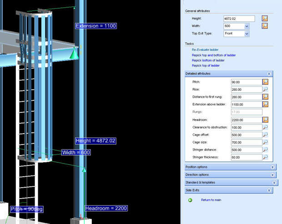Click the pick icon for Distance to first rung
This screenshot has width=282, height=224.
tap(265, 97)
